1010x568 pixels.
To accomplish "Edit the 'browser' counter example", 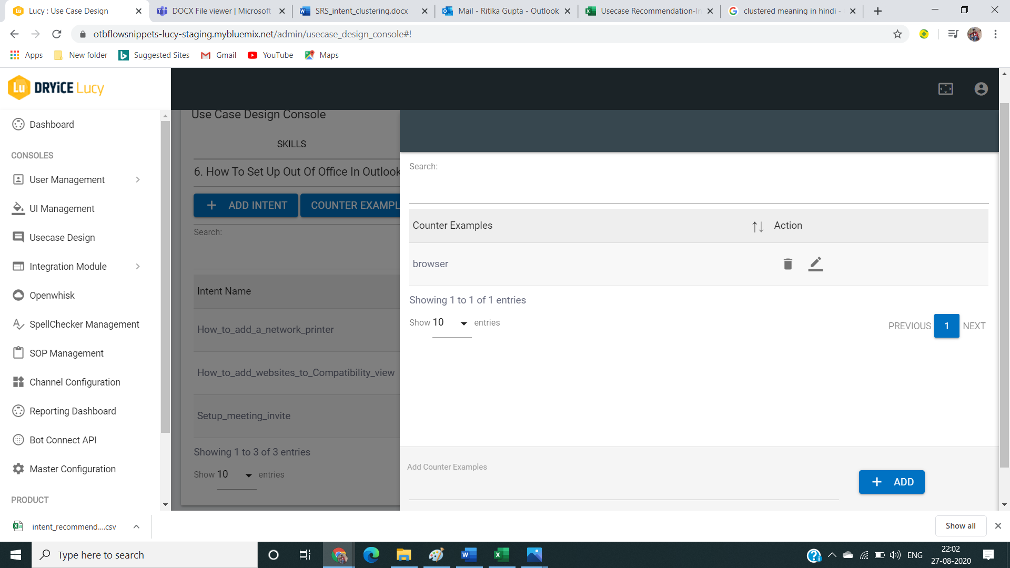I will 815,264.
